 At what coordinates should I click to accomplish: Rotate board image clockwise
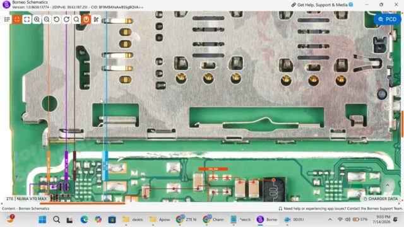66,20
